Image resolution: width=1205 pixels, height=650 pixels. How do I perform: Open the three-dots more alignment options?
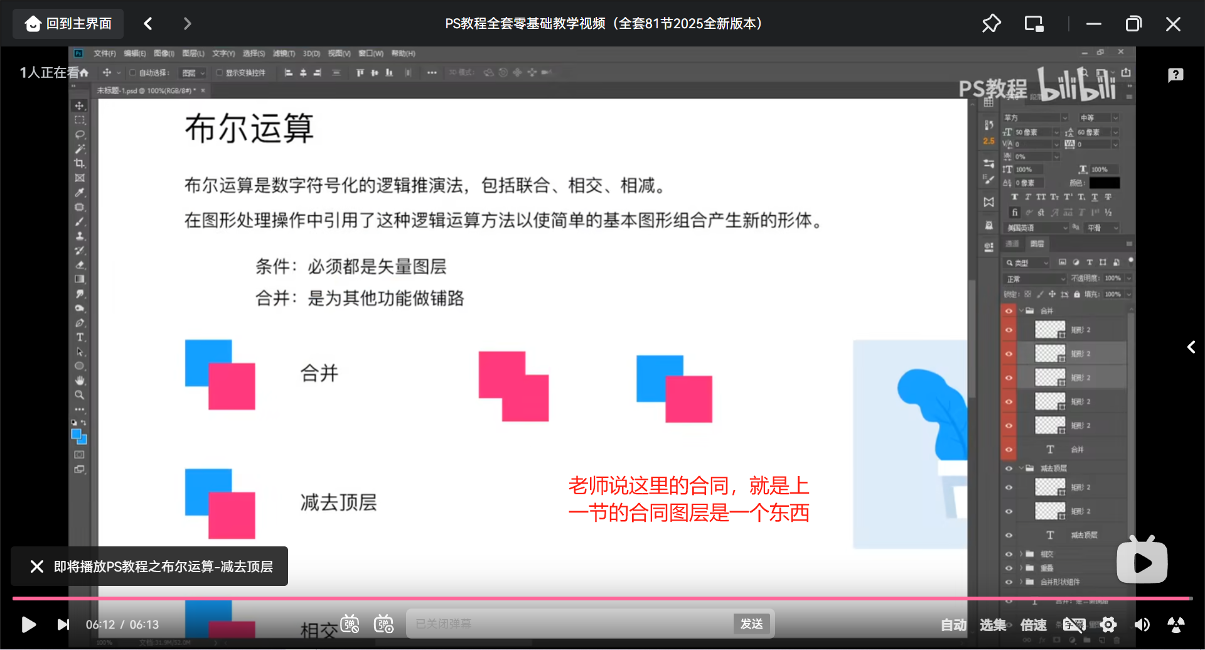click(x=432, y=73)
